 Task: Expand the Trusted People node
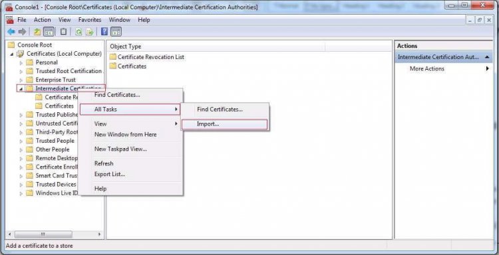tap(21, 141)
